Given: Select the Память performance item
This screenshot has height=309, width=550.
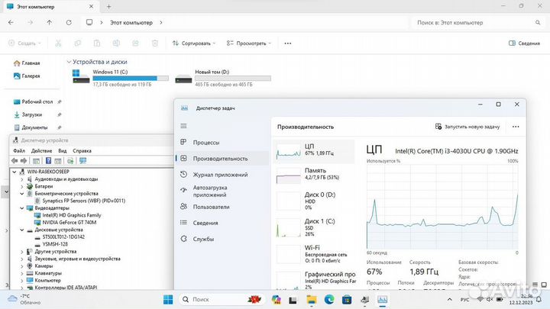Looking at the screenshot, I should pyautogui.click(x=314, y=175).
